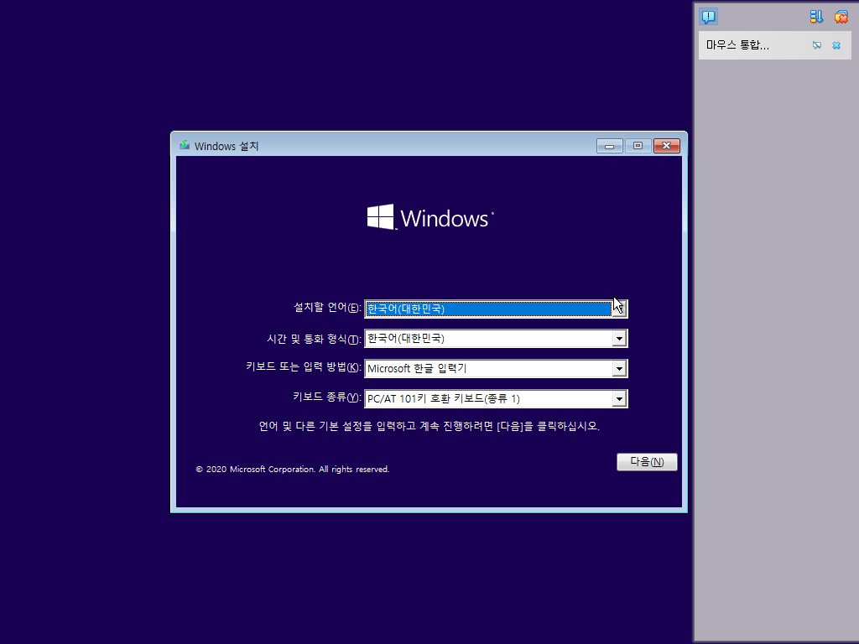Click the delete all notifications icon

841,17
